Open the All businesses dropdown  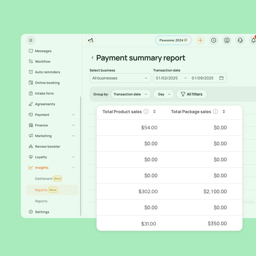click(120, 78)
